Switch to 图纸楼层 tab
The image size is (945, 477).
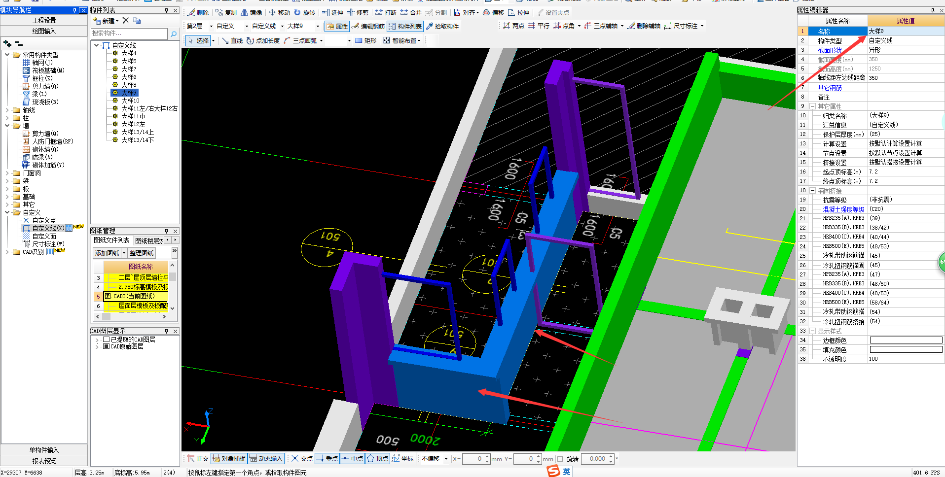149,240
